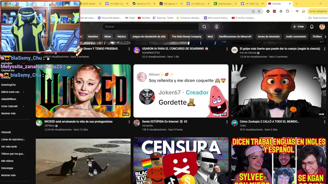Image resolution: width=328 pixels, height=184 pixels.
Task: Show more category chips with the arrow
Action: coord(325,37)
